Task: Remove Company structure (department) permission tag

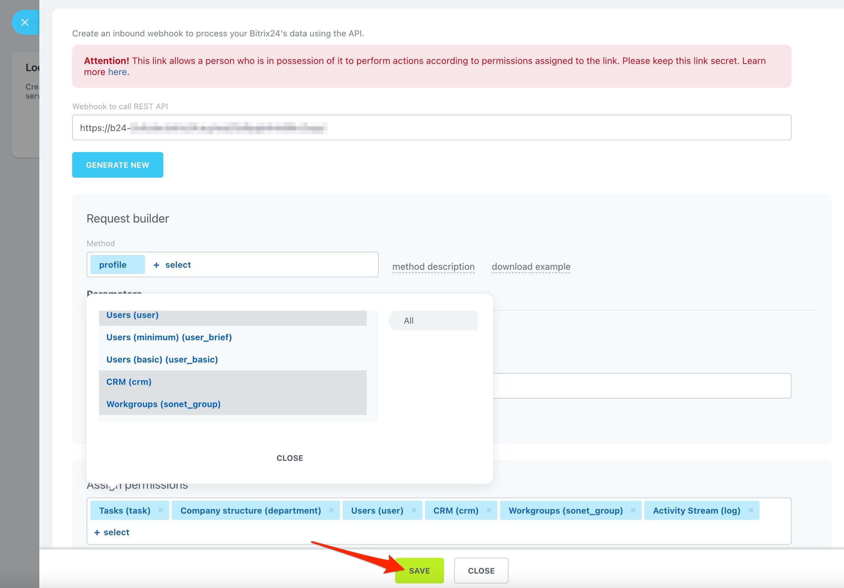Action: 331,510
